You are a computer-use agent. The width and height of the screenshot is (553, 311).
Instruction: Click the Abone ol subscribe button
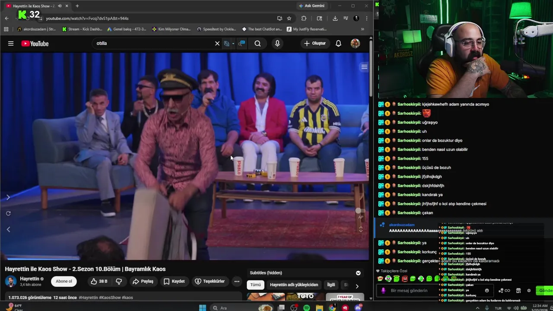(64, 281)
